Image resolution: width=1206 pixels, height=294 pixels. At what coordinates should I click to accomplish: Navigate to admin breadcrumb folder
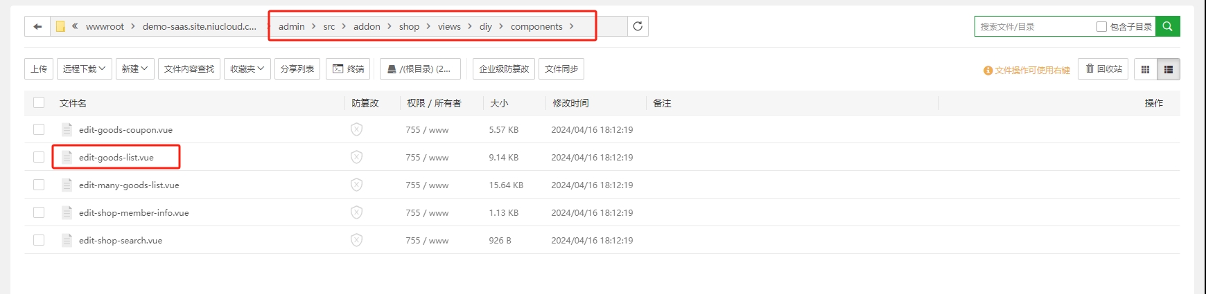coord(292,26)
